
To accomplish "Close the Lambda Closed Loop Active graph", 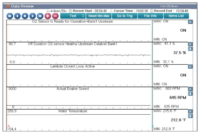I will coord(190,67).
